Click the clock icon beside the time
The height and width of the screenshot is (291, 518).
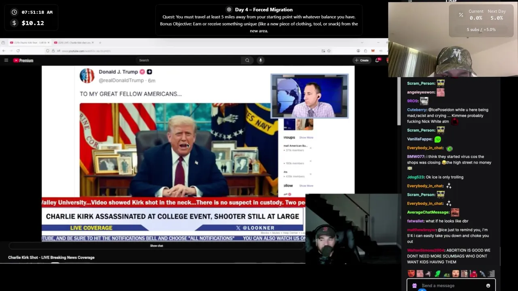coord(14,12)
